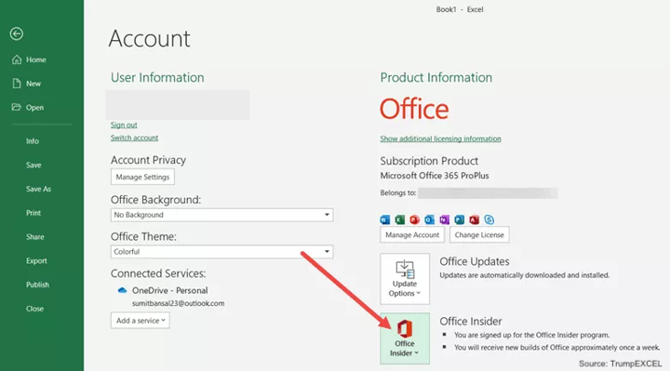Click the Skype app icon
The width and height of the screenshot is (670, 371).
point(489,219)
